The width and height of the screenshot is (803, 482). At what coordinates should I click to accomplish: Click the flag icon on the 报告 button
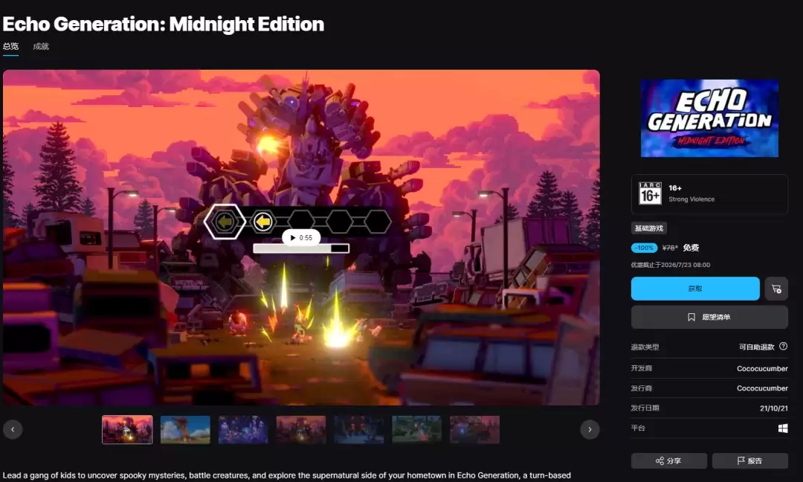(741, 461)
